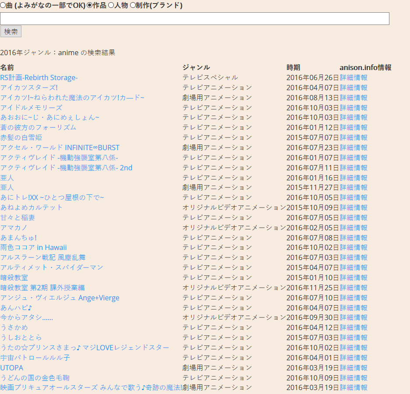Open 詳細情報 for 暗殺教室 第2期 課外授業編

[353, 288]
